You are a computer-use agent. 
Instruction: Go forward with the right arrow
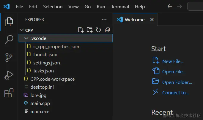(x=180, y=7)
